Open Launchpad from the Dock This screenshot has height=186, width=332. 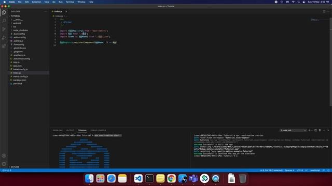tap(100, 179)
